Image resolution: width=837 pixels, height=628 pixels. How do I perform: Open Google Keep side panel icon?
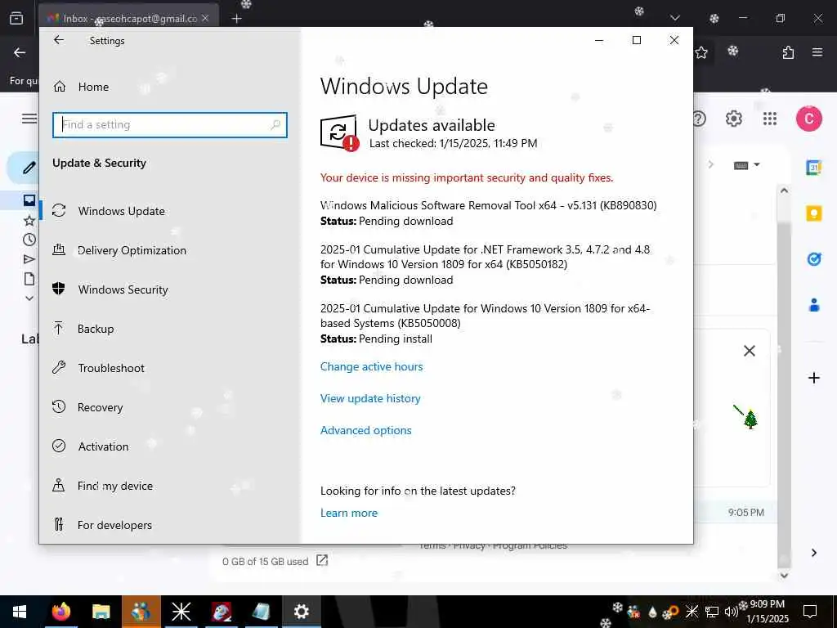813,213
